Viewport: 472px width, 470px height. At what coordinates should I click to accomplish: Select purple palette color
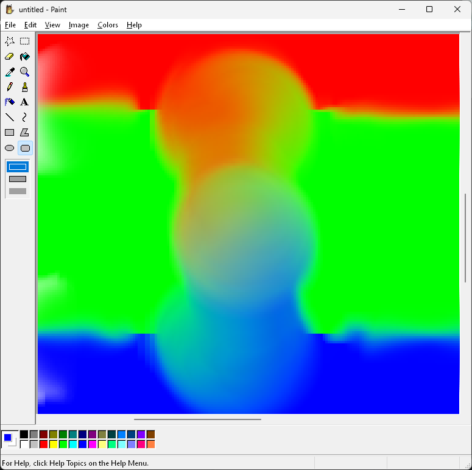point(93,435)
